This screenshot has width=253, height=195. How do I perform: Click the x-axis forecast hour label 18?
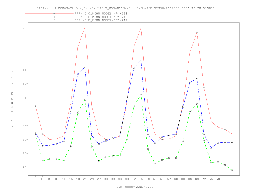point(78,179)
